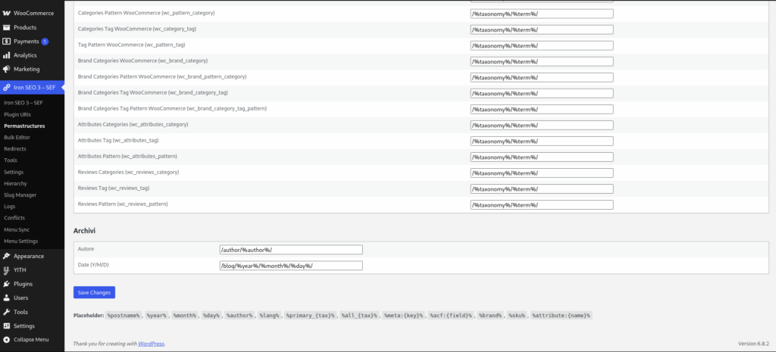Click the Marketing megaphone icon
Screen dimensions: 776x352
(6, 69)
